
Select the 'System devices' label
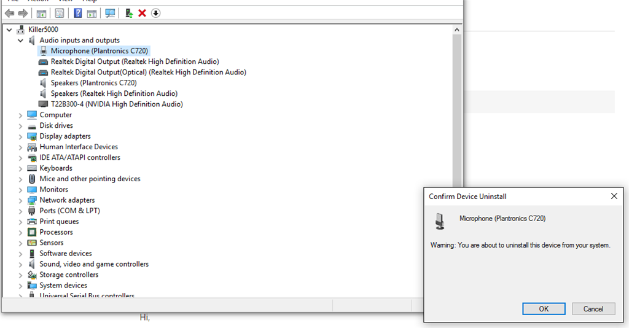63,286
